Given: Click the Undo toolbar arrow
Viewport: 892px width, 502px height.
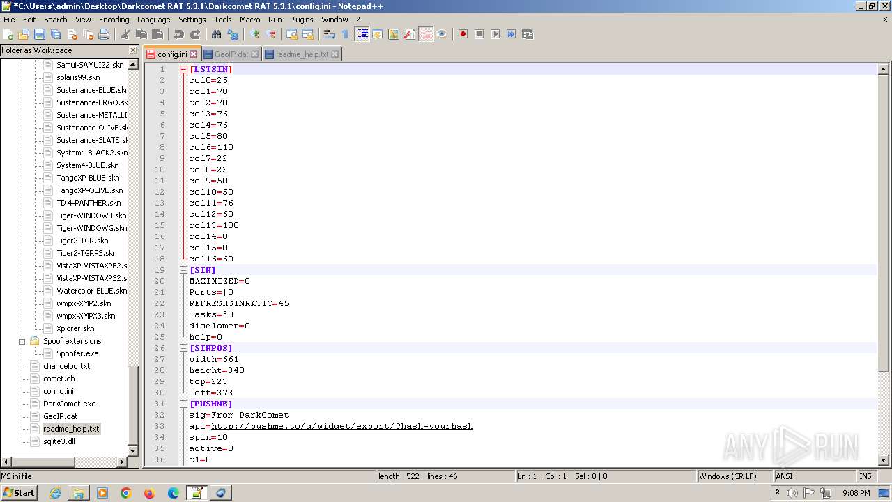Looking at the screenshot, I should pos(179,34).
